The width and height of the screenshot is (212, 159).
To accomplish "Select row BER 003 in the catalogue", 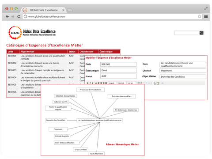I will [x=45, y=72].
